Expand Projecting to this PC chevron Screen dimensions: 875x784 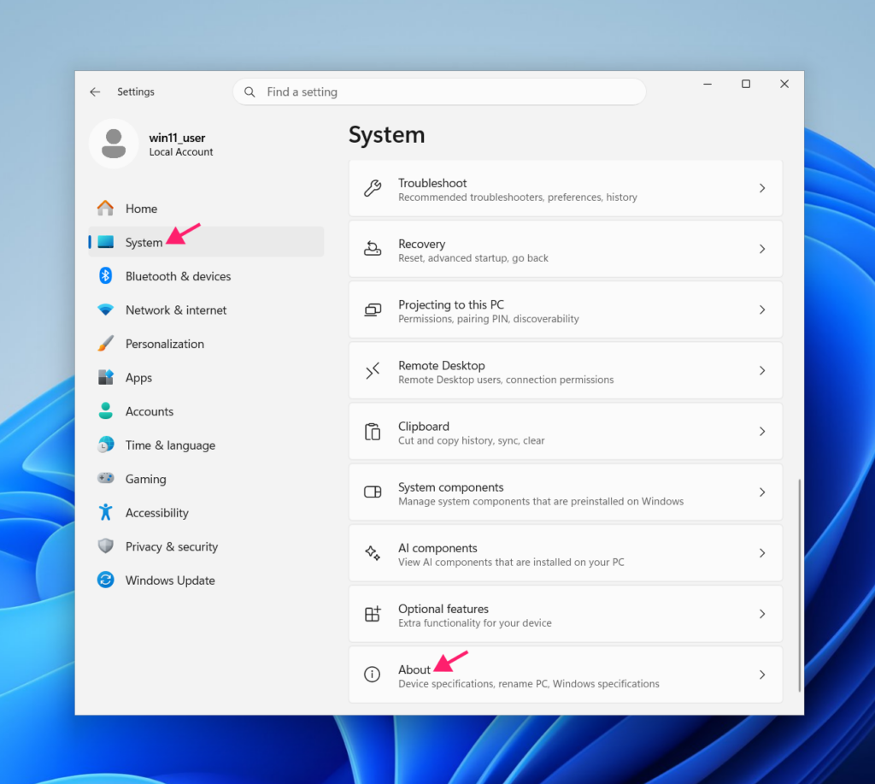tap(761, 309)
